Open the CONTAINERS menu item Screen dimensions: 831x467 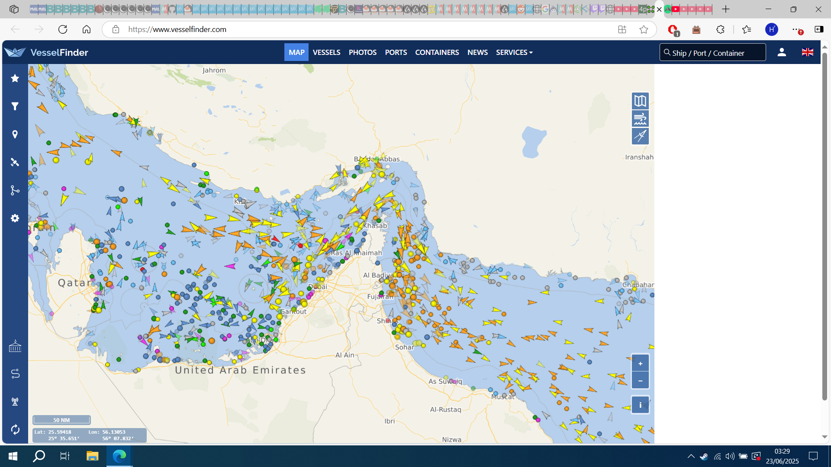tap(437, 52)
